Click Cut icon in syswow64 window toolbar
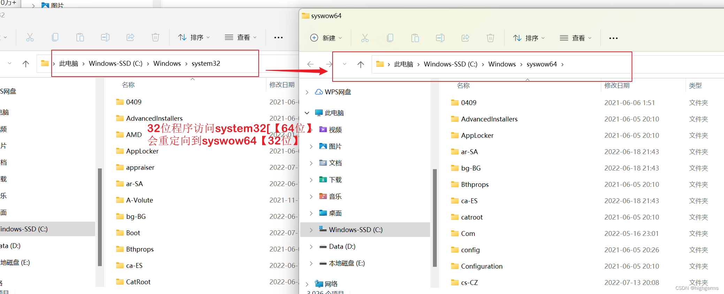Viewport: 724px width, 294px height. [x=365, y=38]
